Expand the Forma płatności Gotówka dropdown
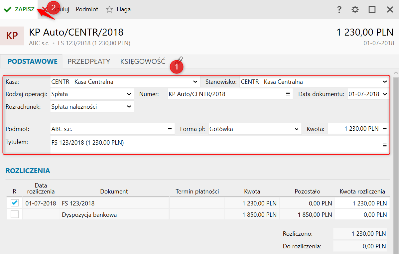The height and width of the screenshot is (254, 399). click(x=297, y=129)
